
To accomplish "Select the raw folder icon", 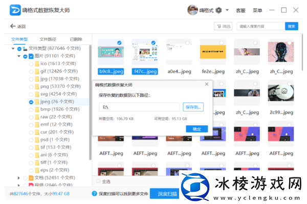I will (x=37, y=117).
